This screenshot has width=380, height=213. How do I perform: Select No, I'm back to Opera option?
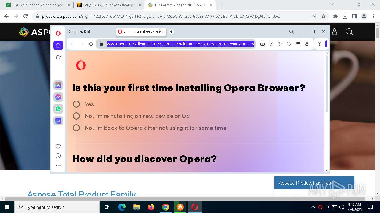coord(76,128)
